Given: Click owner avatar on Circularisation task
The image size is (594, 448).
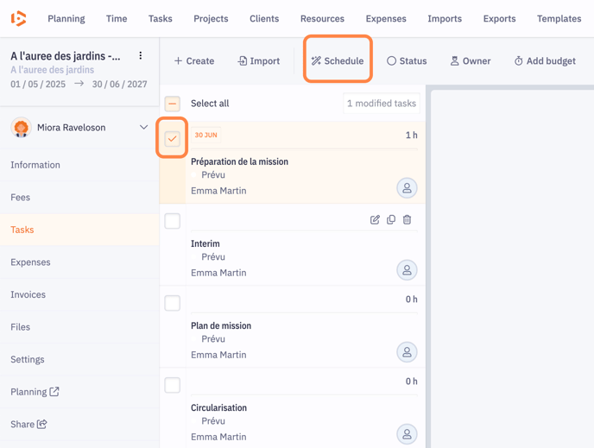Looking at the screenshot, I should (x=407, y=434).
